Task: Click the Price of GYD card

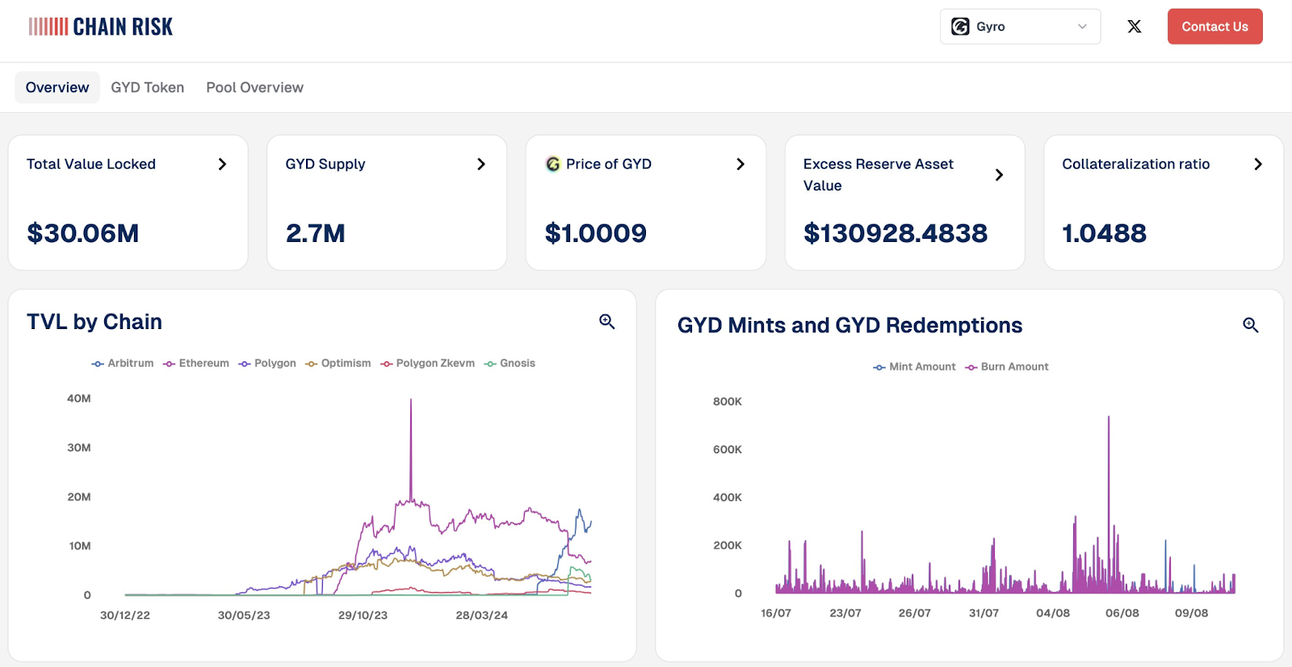Action: [x=646, y=202]
